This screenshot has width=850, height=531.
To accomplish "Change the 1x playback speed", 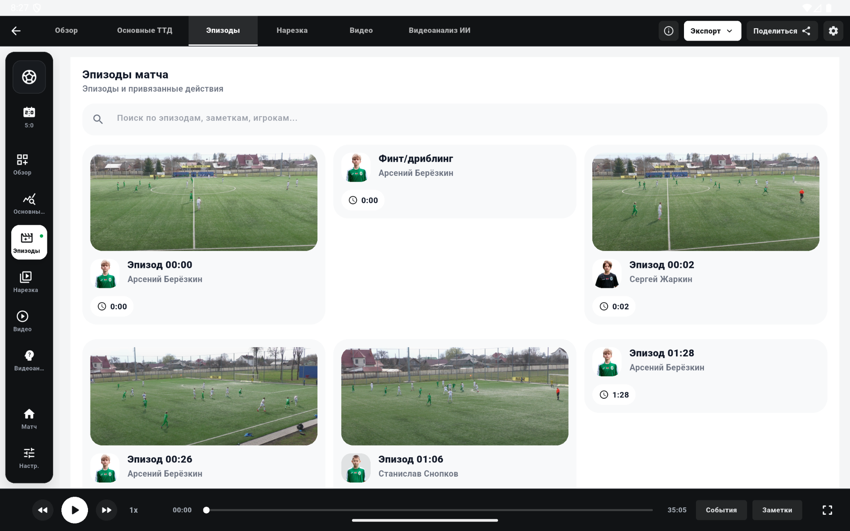I will [134, 510].
